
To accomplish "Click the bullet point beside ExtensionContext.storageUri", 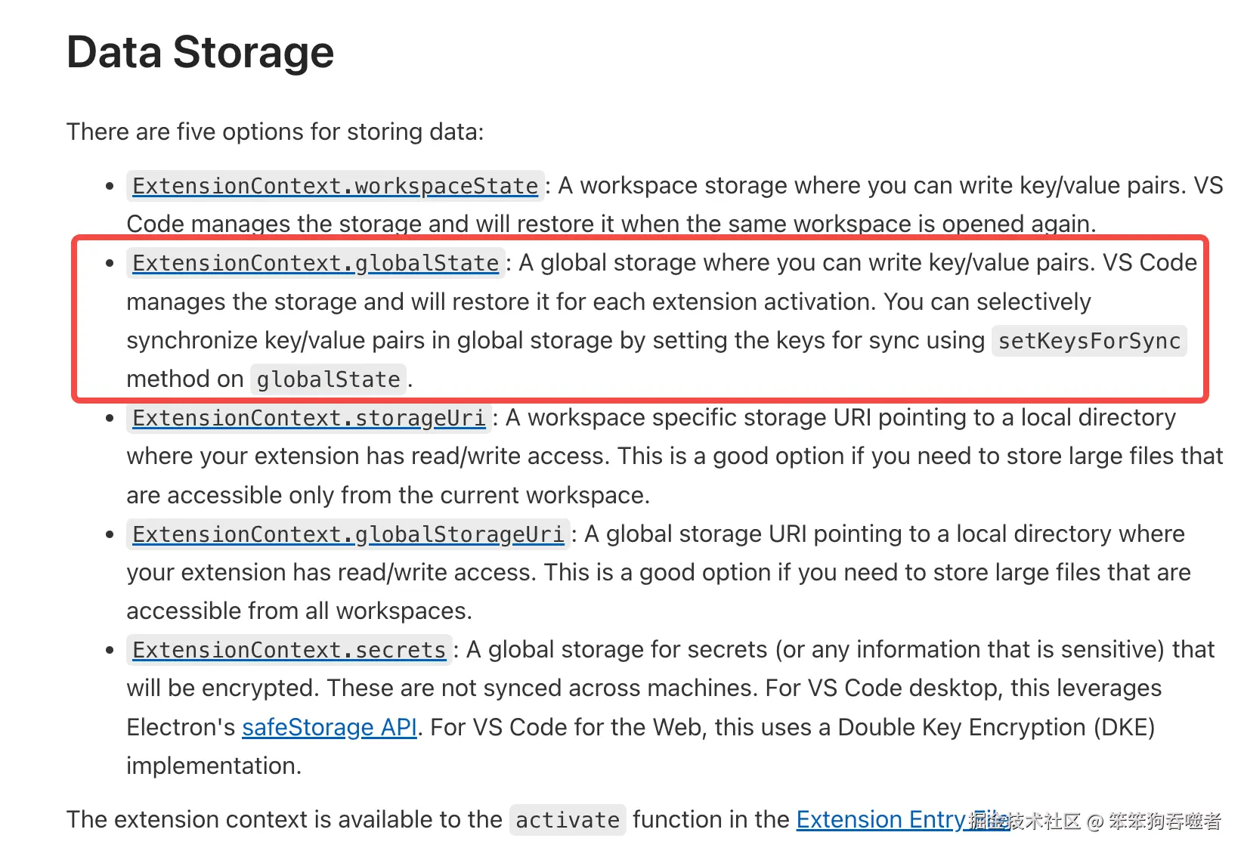I will point(110,418).
